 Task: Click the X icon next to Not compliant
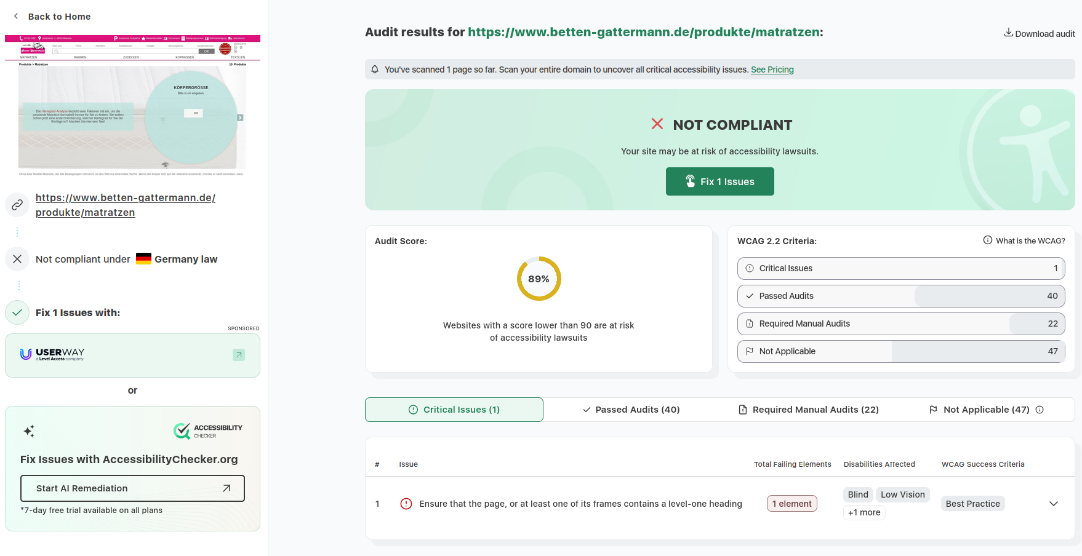17,259
